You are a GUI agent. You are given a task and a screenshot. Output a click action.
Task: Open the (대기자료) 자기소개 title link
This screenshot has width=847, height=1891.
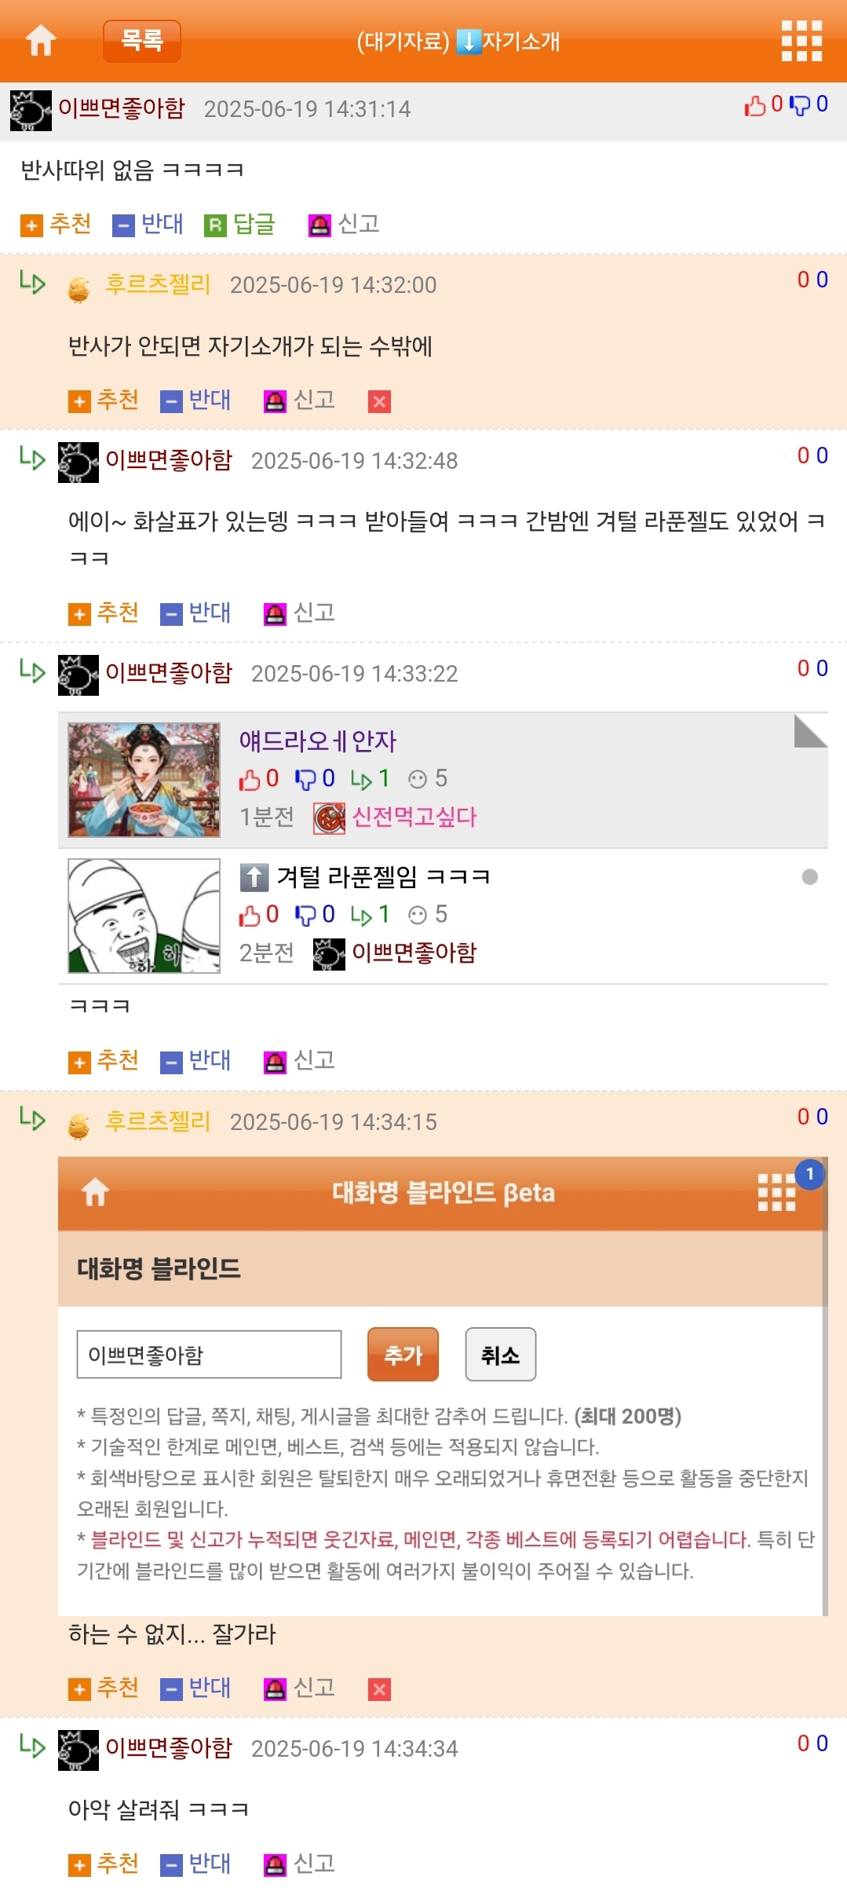458,41
